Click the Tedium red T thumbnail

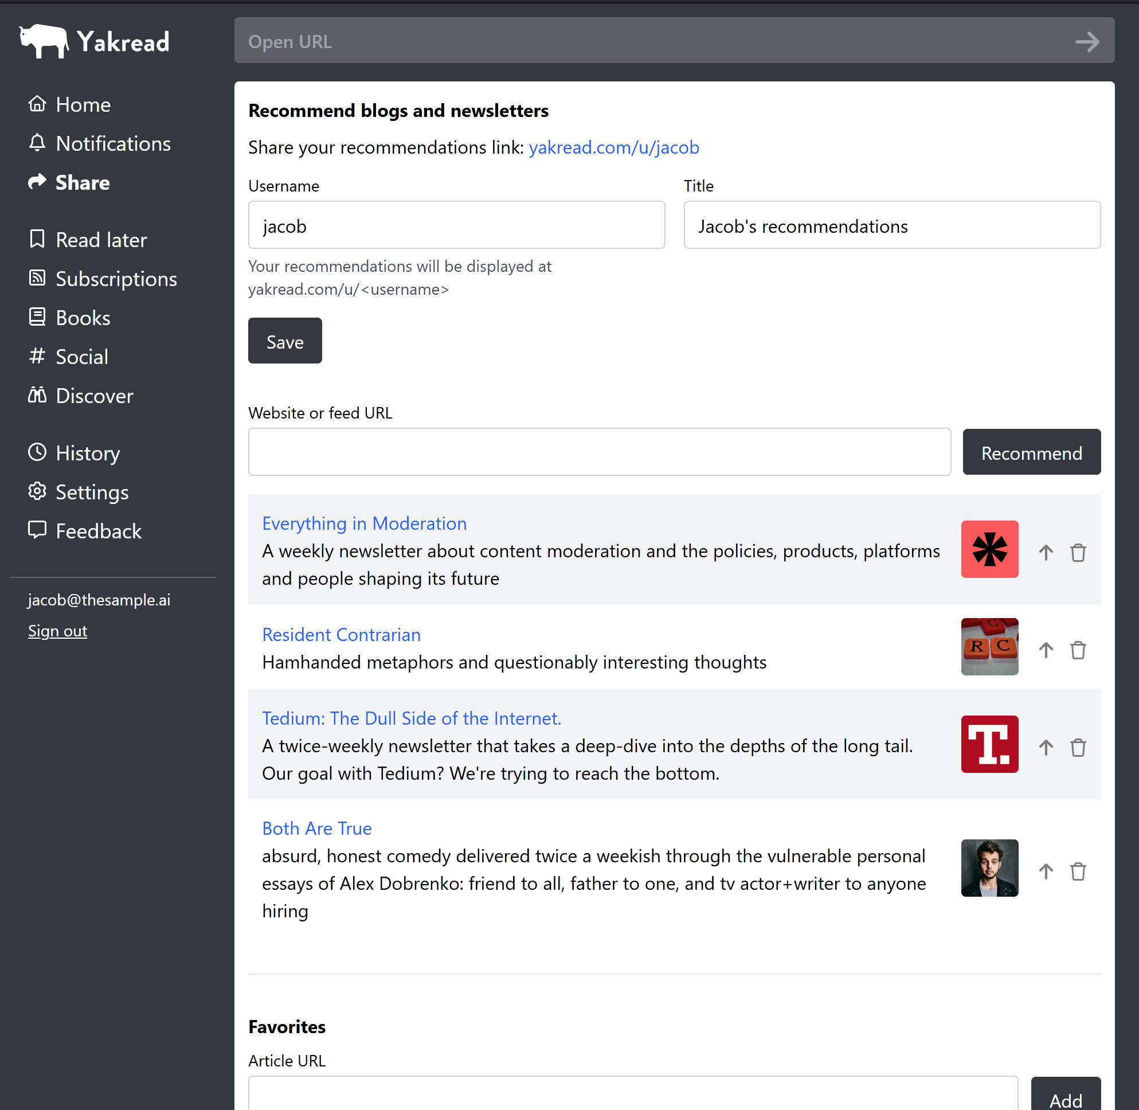click(989, 744)
